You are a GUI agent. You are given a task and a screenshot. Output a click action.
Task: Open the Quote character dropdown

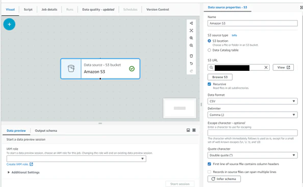(x=252, y=155)
